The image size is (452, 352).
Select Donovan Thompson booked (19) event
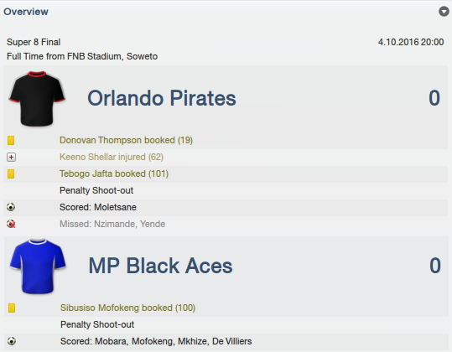point(126,140)
